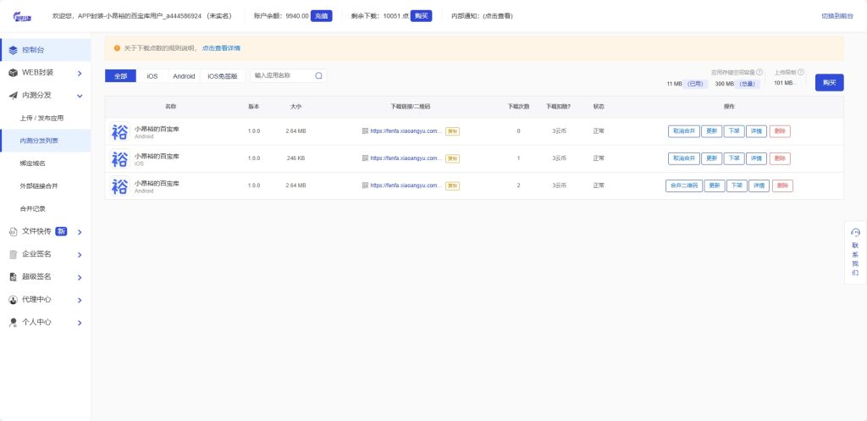The width and height of the screenshot is (867, 421).
Task: Click the orange warning icon in notice bar
Action: [x=117, y=48]
